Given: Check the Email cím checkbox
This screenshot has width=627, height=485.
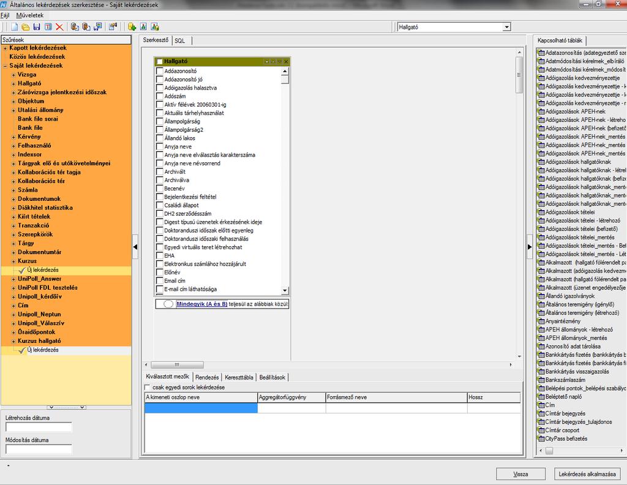Looking at the screenshot, I should (160, 280).
